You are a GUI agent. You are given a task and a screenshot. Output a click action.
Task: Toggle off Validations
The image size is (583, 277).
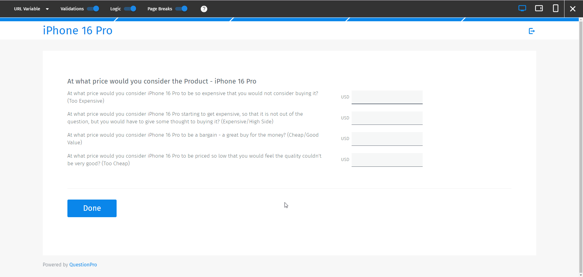click(x=93, y=9)
